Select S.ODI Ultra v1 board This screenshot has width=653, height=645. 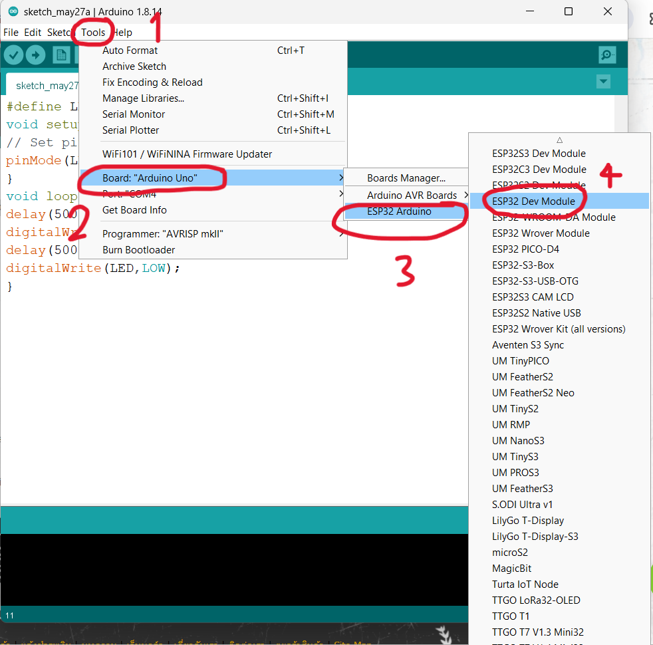coord(559,505)
